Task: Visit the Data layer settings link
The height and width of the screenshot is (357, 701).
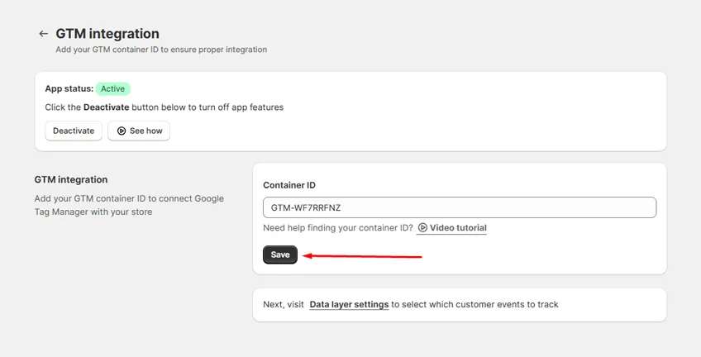Action: tap(349, 305)
